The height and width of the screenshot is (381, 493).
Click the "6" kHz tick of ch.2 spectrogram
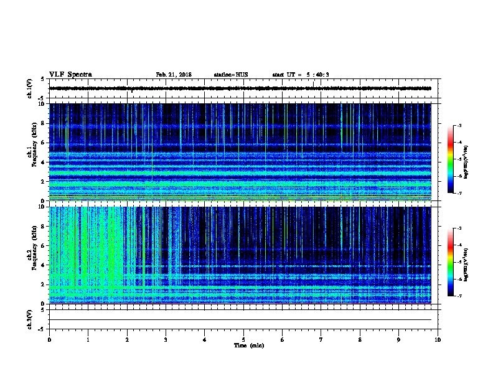(43, 246)
